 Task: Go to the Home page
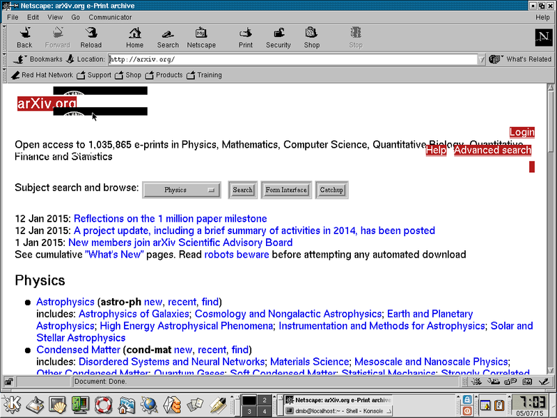pyautogui.click(x=134, y=38)
